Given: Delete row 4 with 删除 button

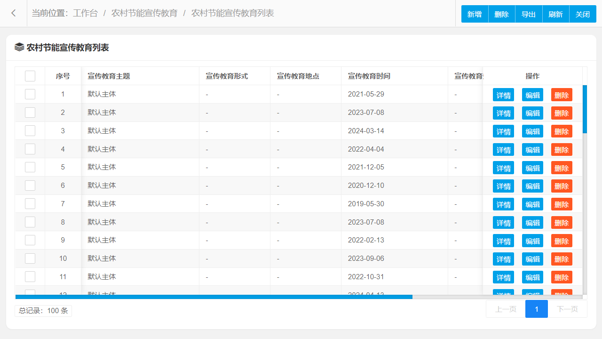Looking at the screenshot, I should 562,150.
